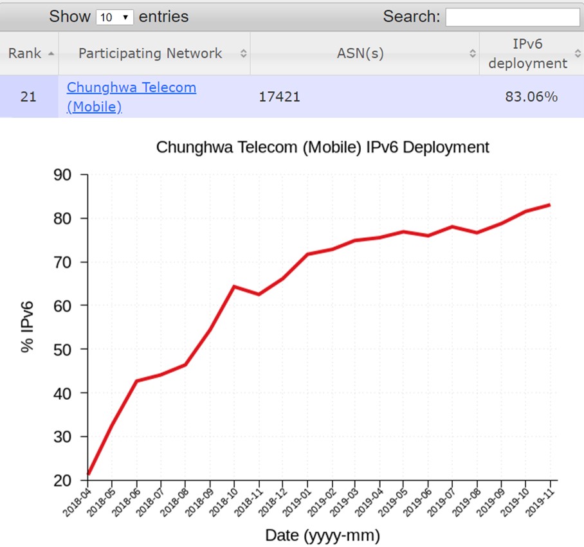This screenshot has height=547, width=584.
Task: Sort by ASN(s) column header
Action: (x=365, y=53)
